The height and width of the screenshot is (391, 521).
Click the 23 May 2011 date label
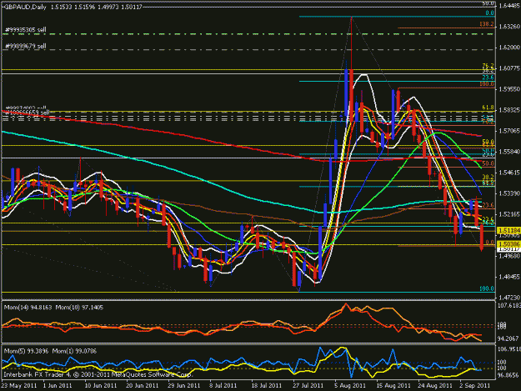[19, 386]
